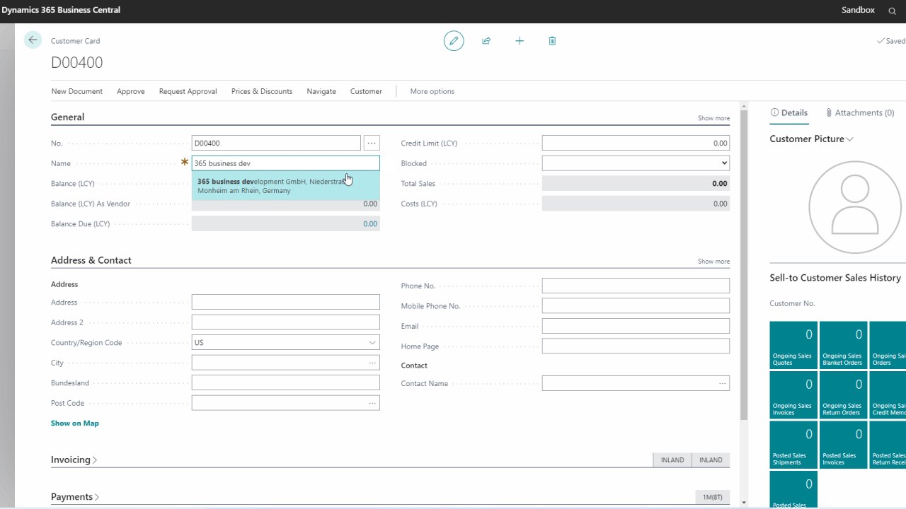The image size is (906, 509).
Task: Click the scroll down arrow of content scrollbar
Action: click(744, 502)
